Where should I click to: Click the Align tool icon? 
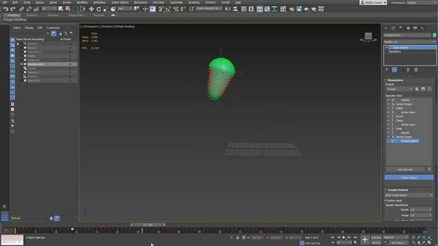pos(235,9)
